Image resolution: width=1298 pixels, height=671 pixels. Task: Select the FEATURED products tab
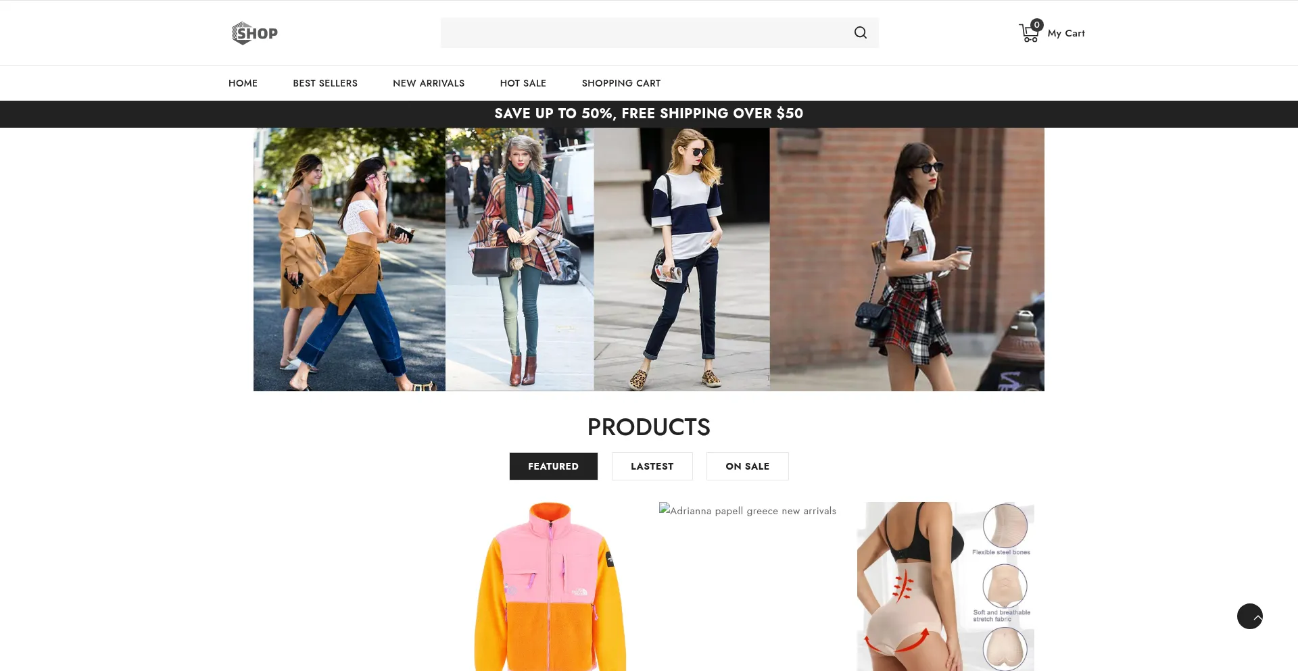[553, 466]
